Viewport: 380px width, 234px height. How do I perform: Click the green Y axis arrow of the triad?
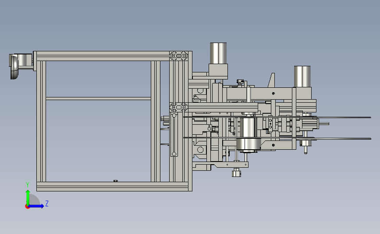(28, 198)
